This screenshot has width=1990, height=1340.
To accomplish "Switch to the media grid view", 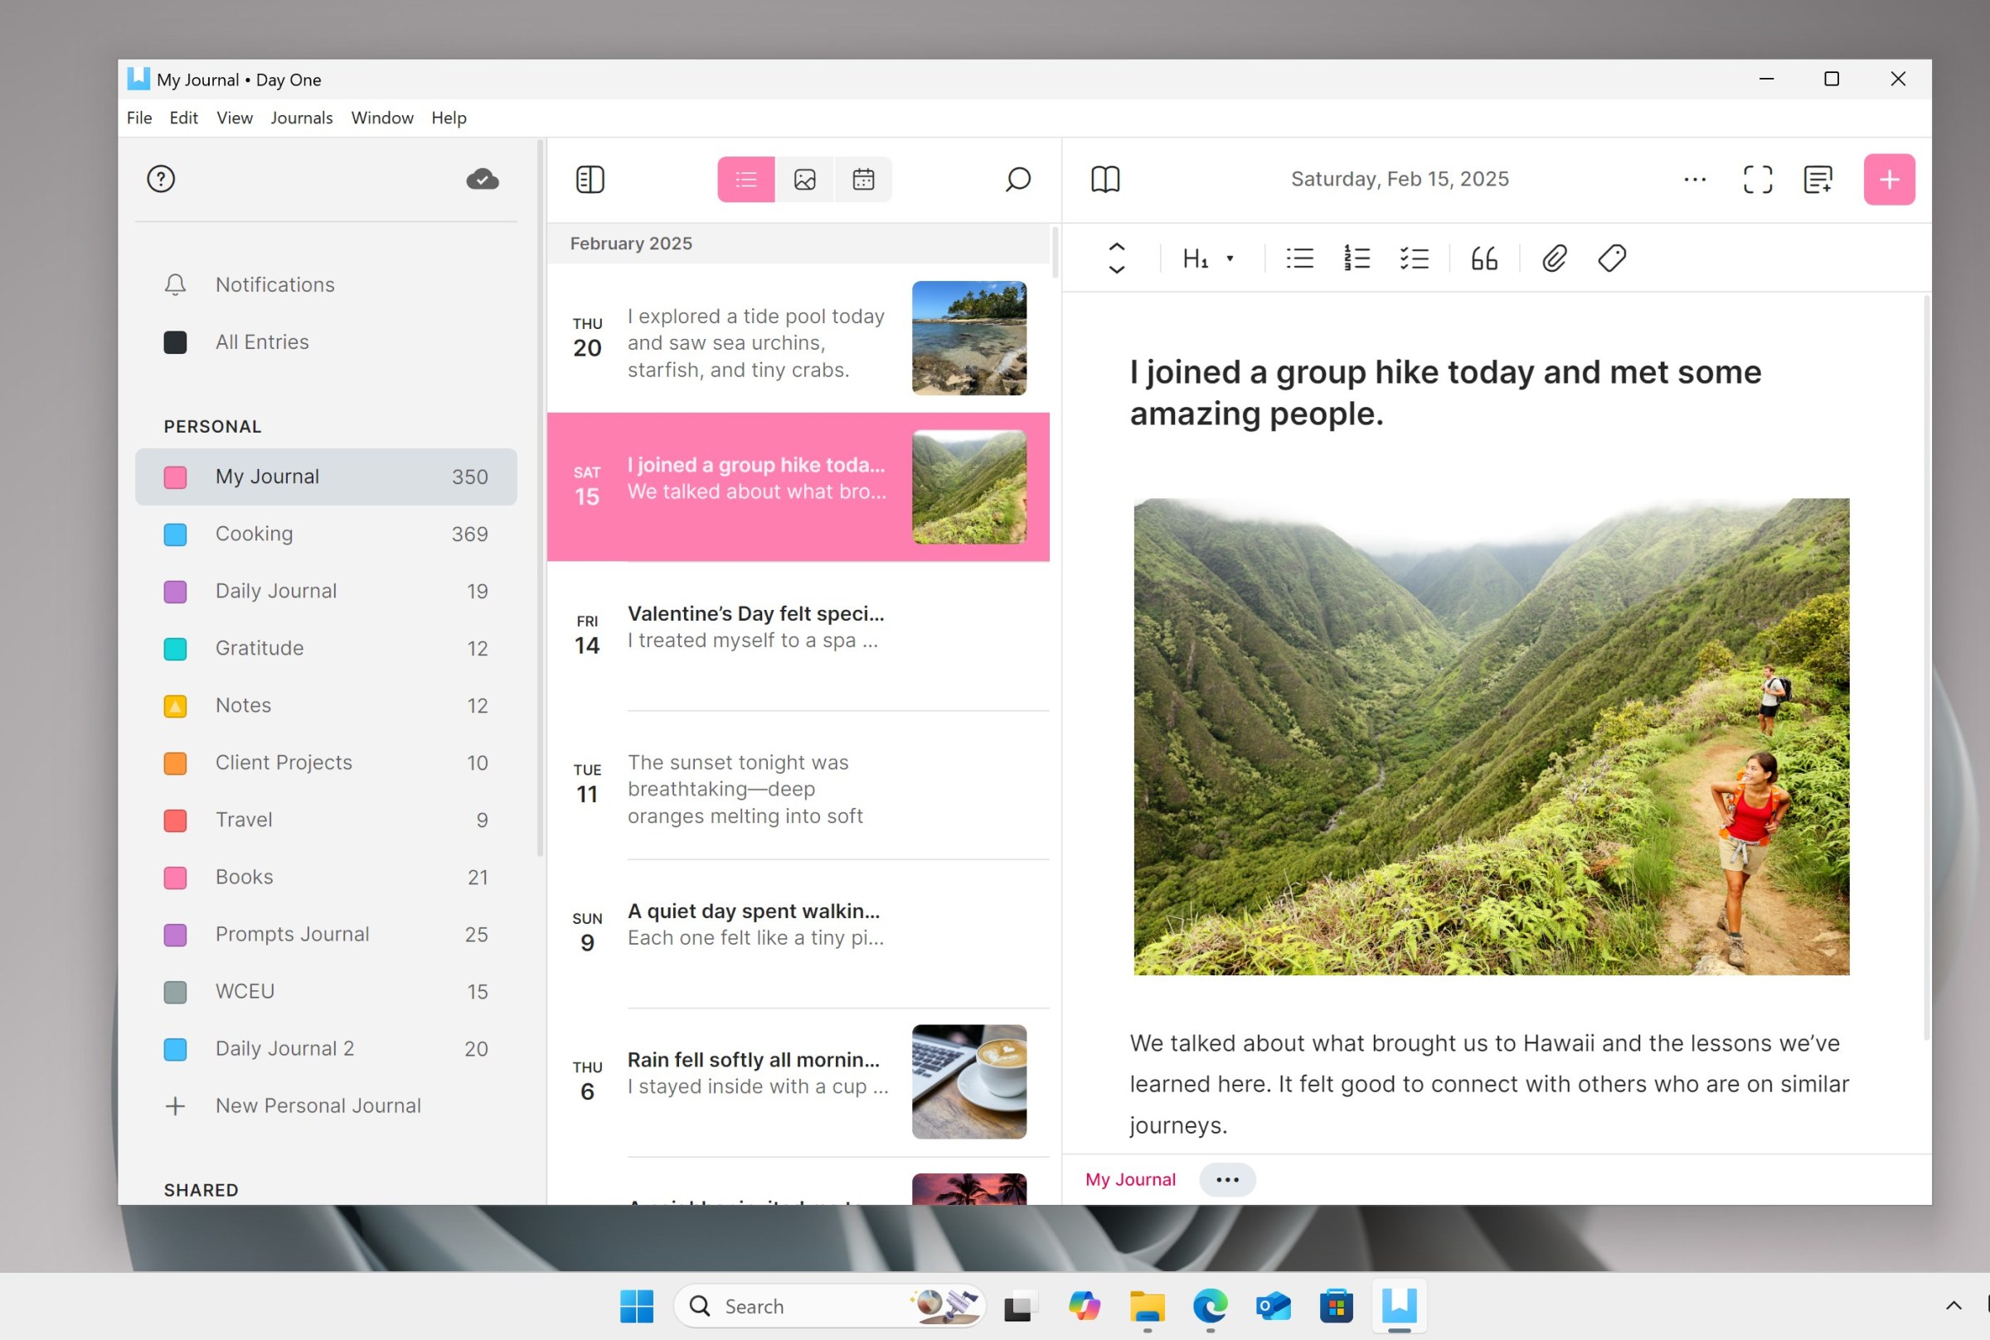I will [x=804, y=180].
